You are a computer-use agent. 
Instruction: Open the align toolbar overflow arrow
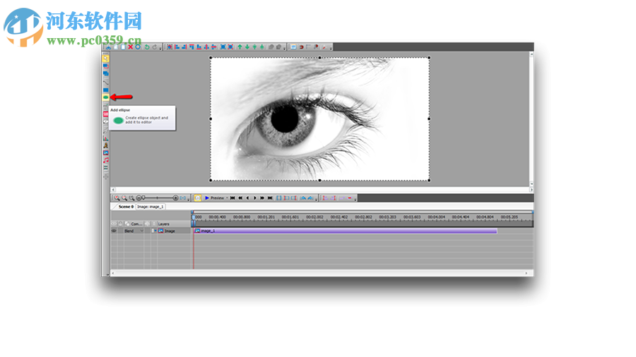point(284,48)
